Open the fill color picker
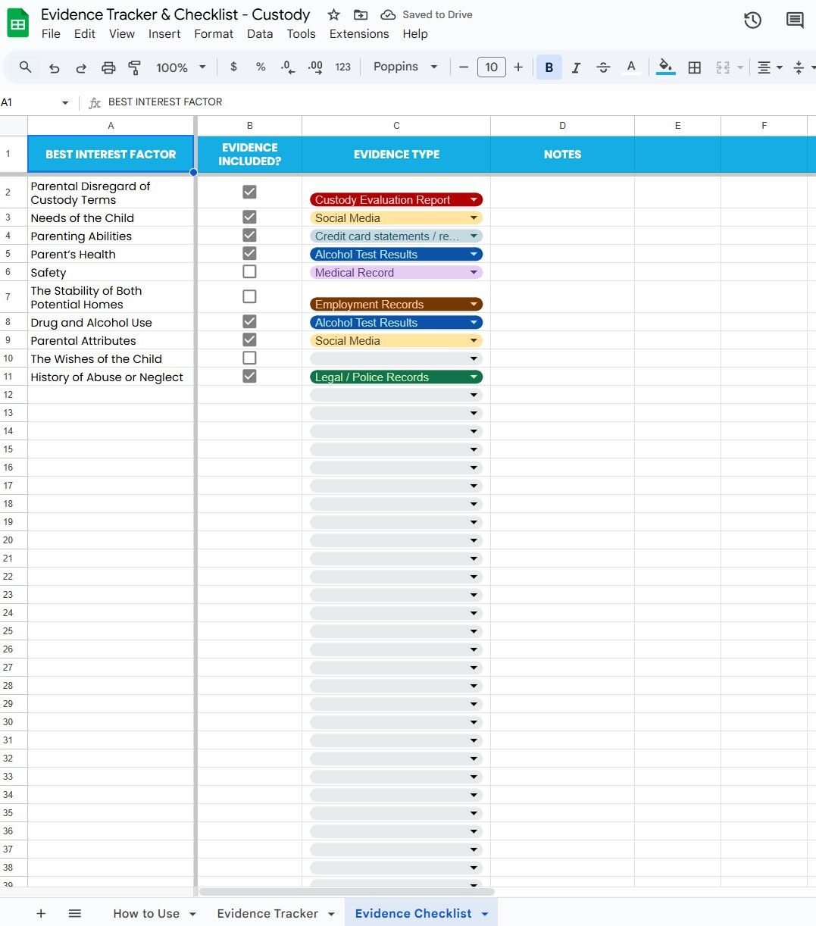 pyautogui.click(x=665, y=67)
